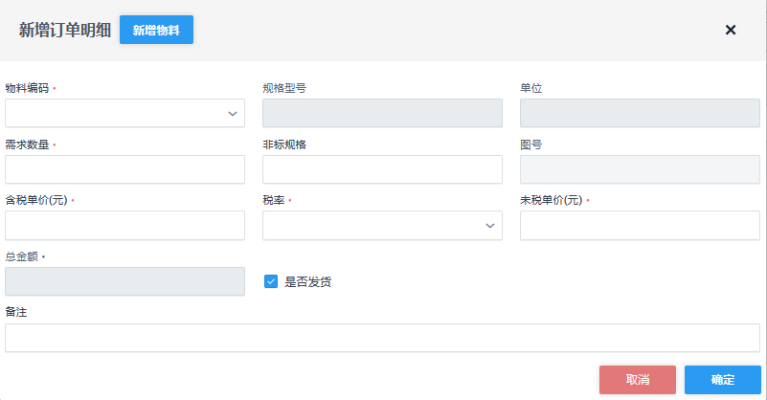Click the 规格型号 disabled field

point(382,114)
